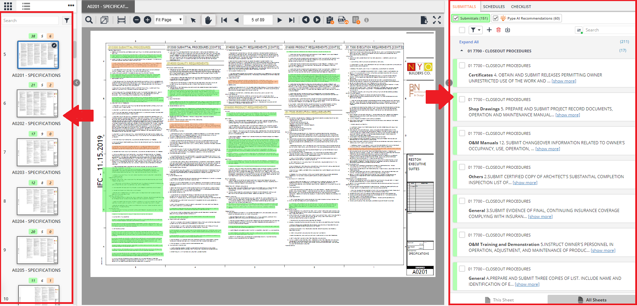Open the Schedules tab
Screen dimensions: 637x306
[x=494, y=7]
